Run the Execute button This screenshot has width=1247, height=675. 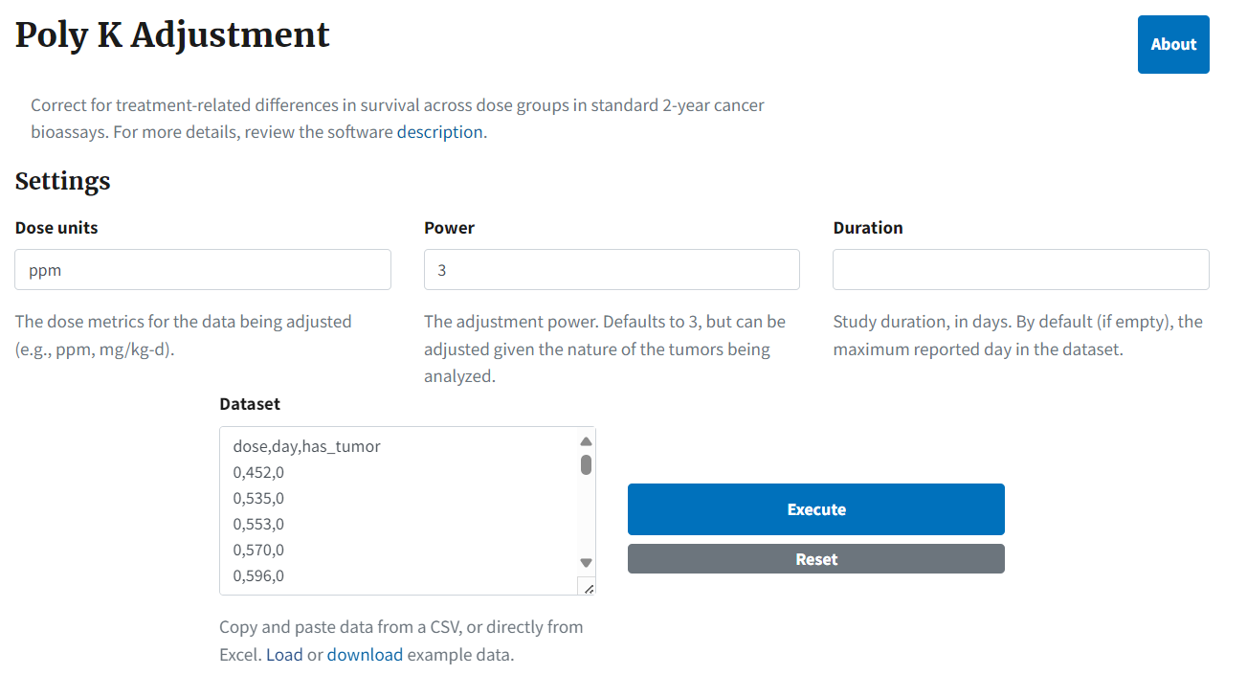tap(816, 509)
